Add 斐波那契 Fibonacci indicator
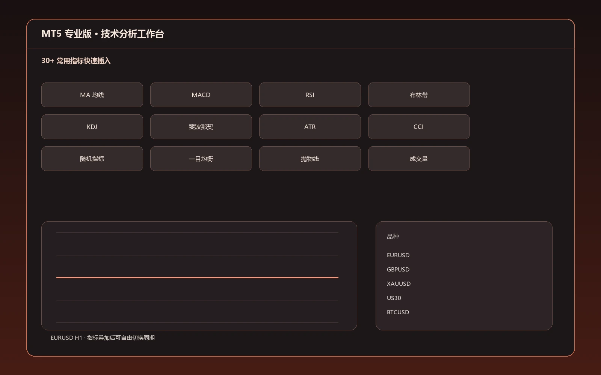Screen dimensions: 601x375 pos(201,127)
